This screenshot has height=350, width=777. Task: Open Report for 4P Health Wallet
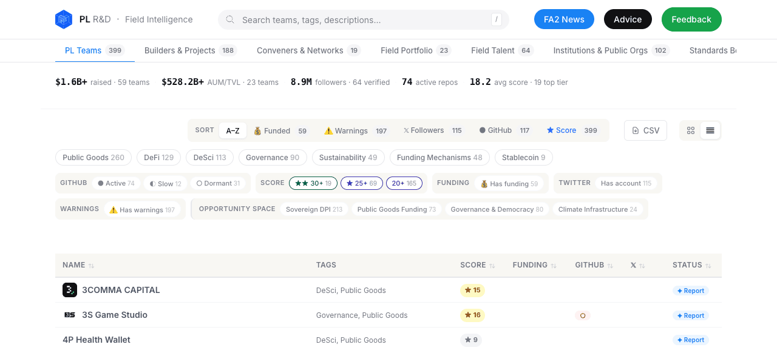coord(691,340)
